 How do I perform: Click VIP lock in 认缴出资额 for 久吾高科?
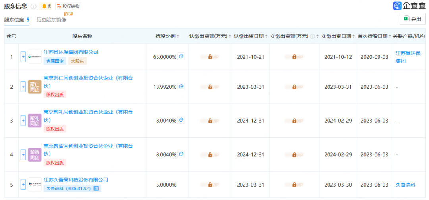point(210,185)
